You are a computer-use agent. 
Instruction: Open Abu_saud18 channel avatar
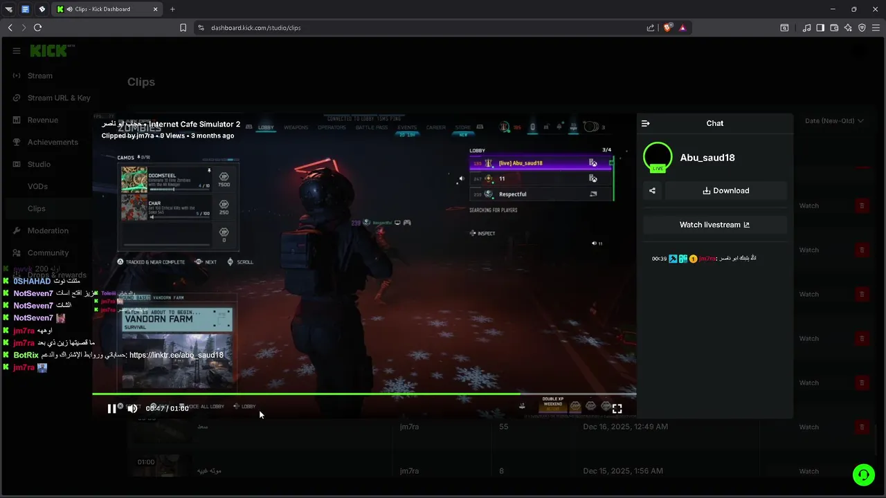click(x=658, y=157)
